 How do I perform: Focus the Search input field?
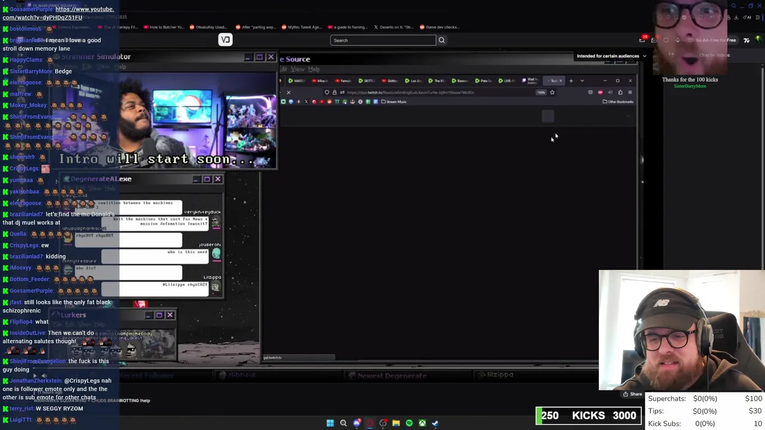pyautogui.click(x=383, y=40)
